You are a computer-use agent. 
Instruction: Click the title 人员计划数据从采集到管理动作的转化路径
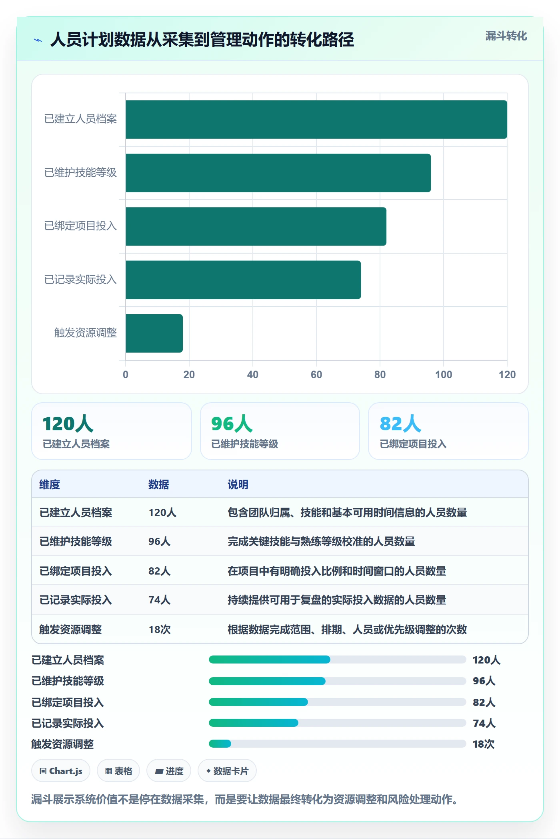point(202,40)
